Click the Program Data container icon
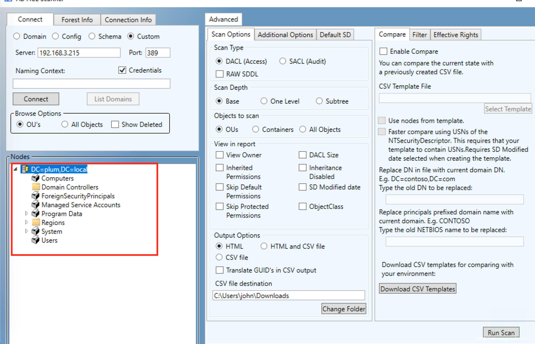This screenshot has width=535, height=344. point(35,213)
